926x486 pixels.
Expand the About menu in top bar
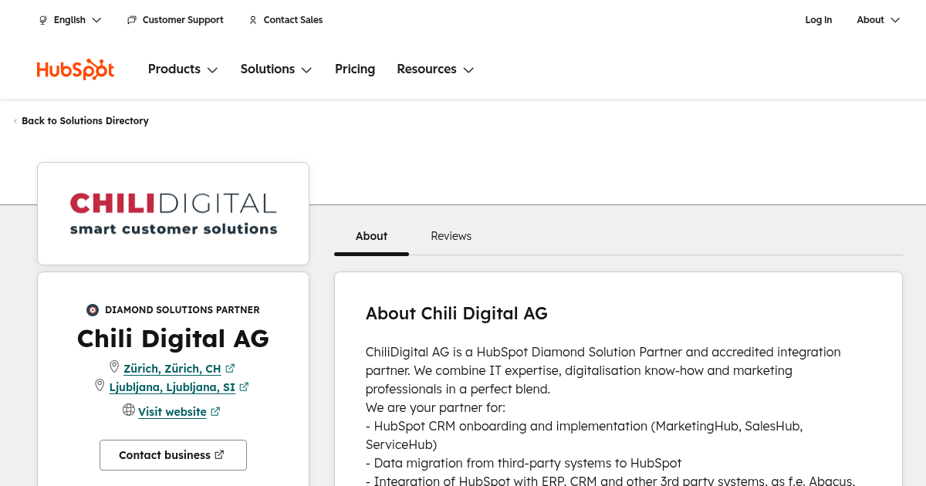click(878, 20)
